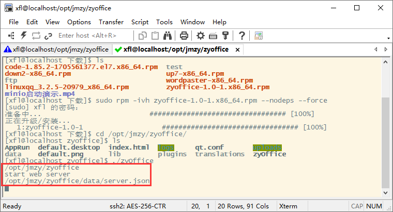Expand the toolbar overflow arrow
This screenshot has width=393, height=212.
(388, 38)
